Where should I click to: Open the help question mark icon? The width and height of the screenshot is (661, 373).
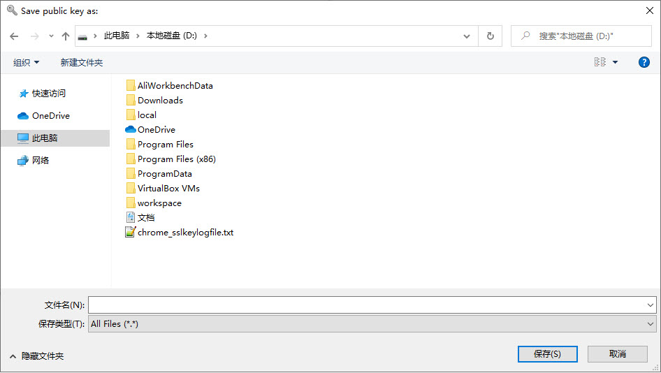coord(644,62)
